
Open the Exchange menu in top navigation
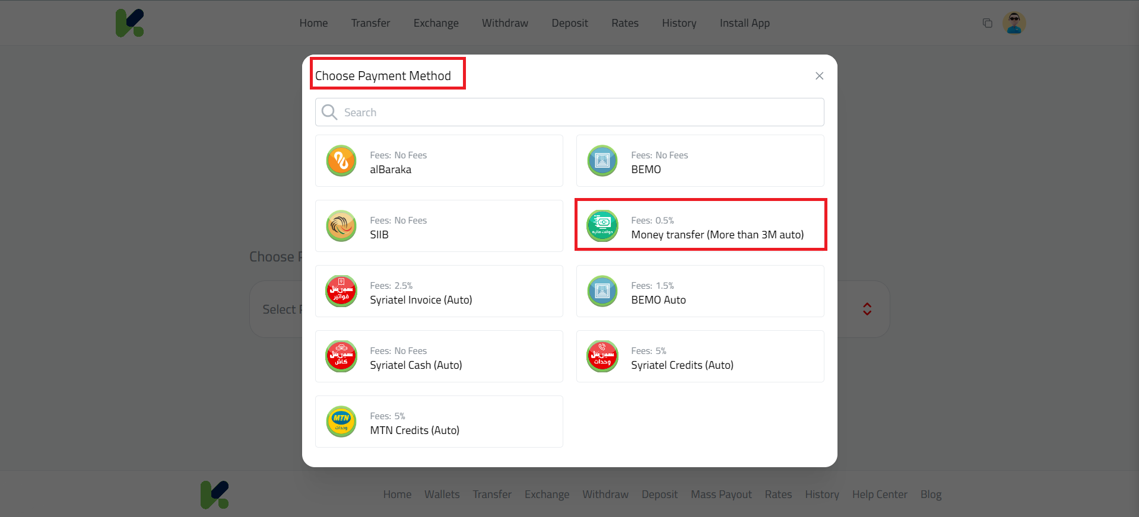[x=436, y=23]
